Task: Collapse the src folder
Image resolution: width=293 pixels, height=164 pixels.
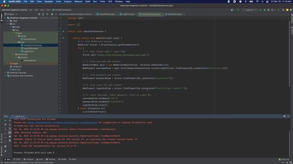Action: [8, 24]
